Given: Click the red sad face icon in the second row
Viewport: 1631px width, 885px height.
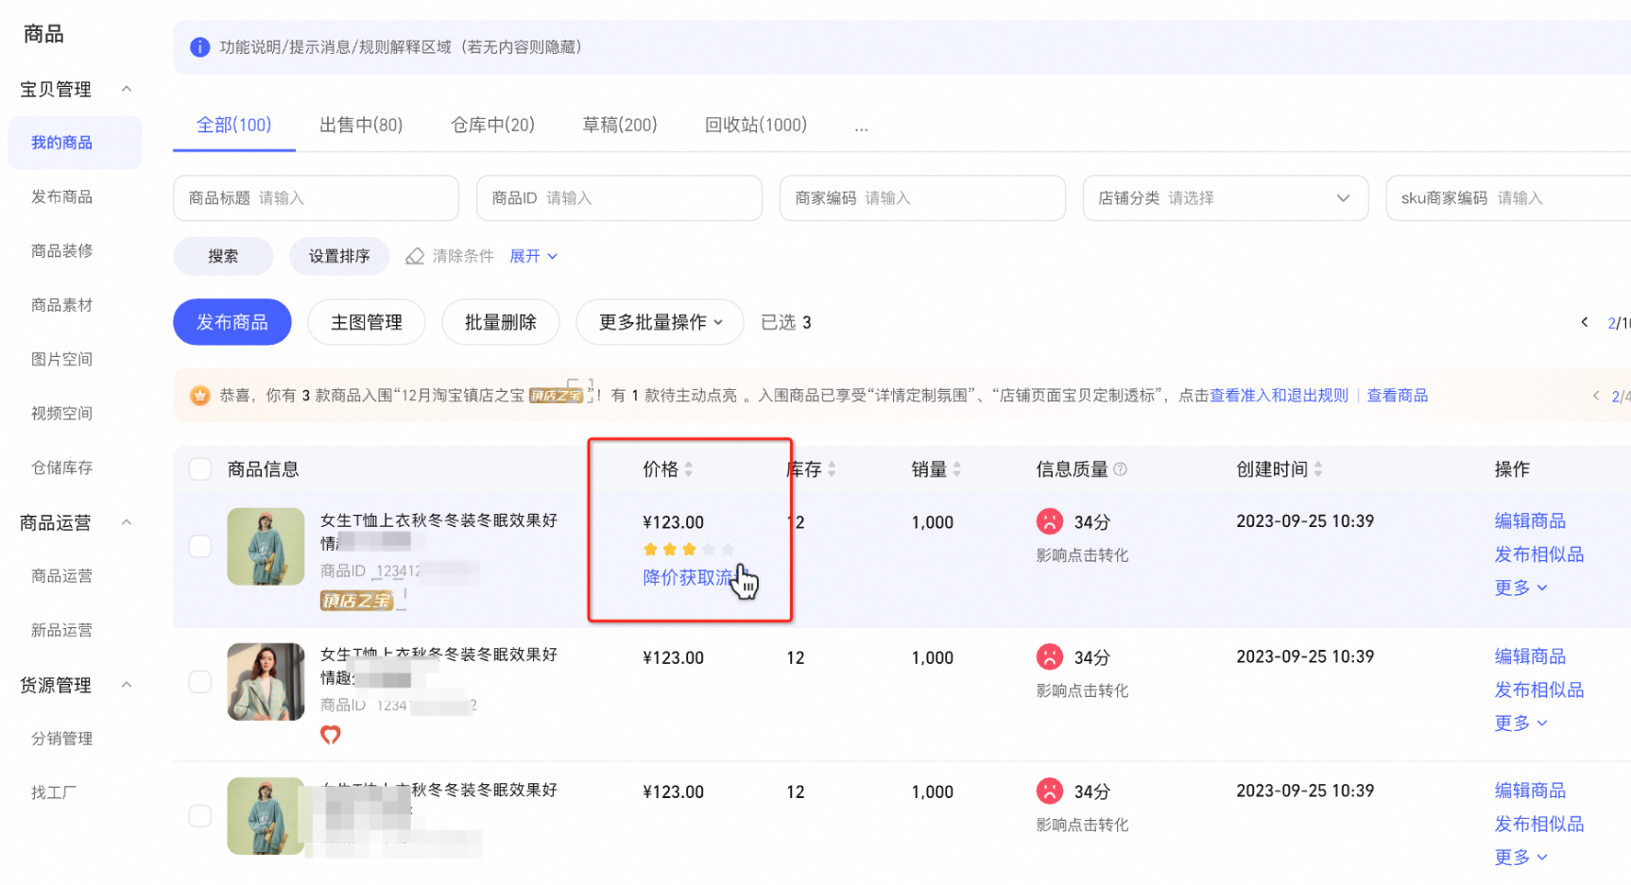Looking at the screenshot, I should point(1050,656).
